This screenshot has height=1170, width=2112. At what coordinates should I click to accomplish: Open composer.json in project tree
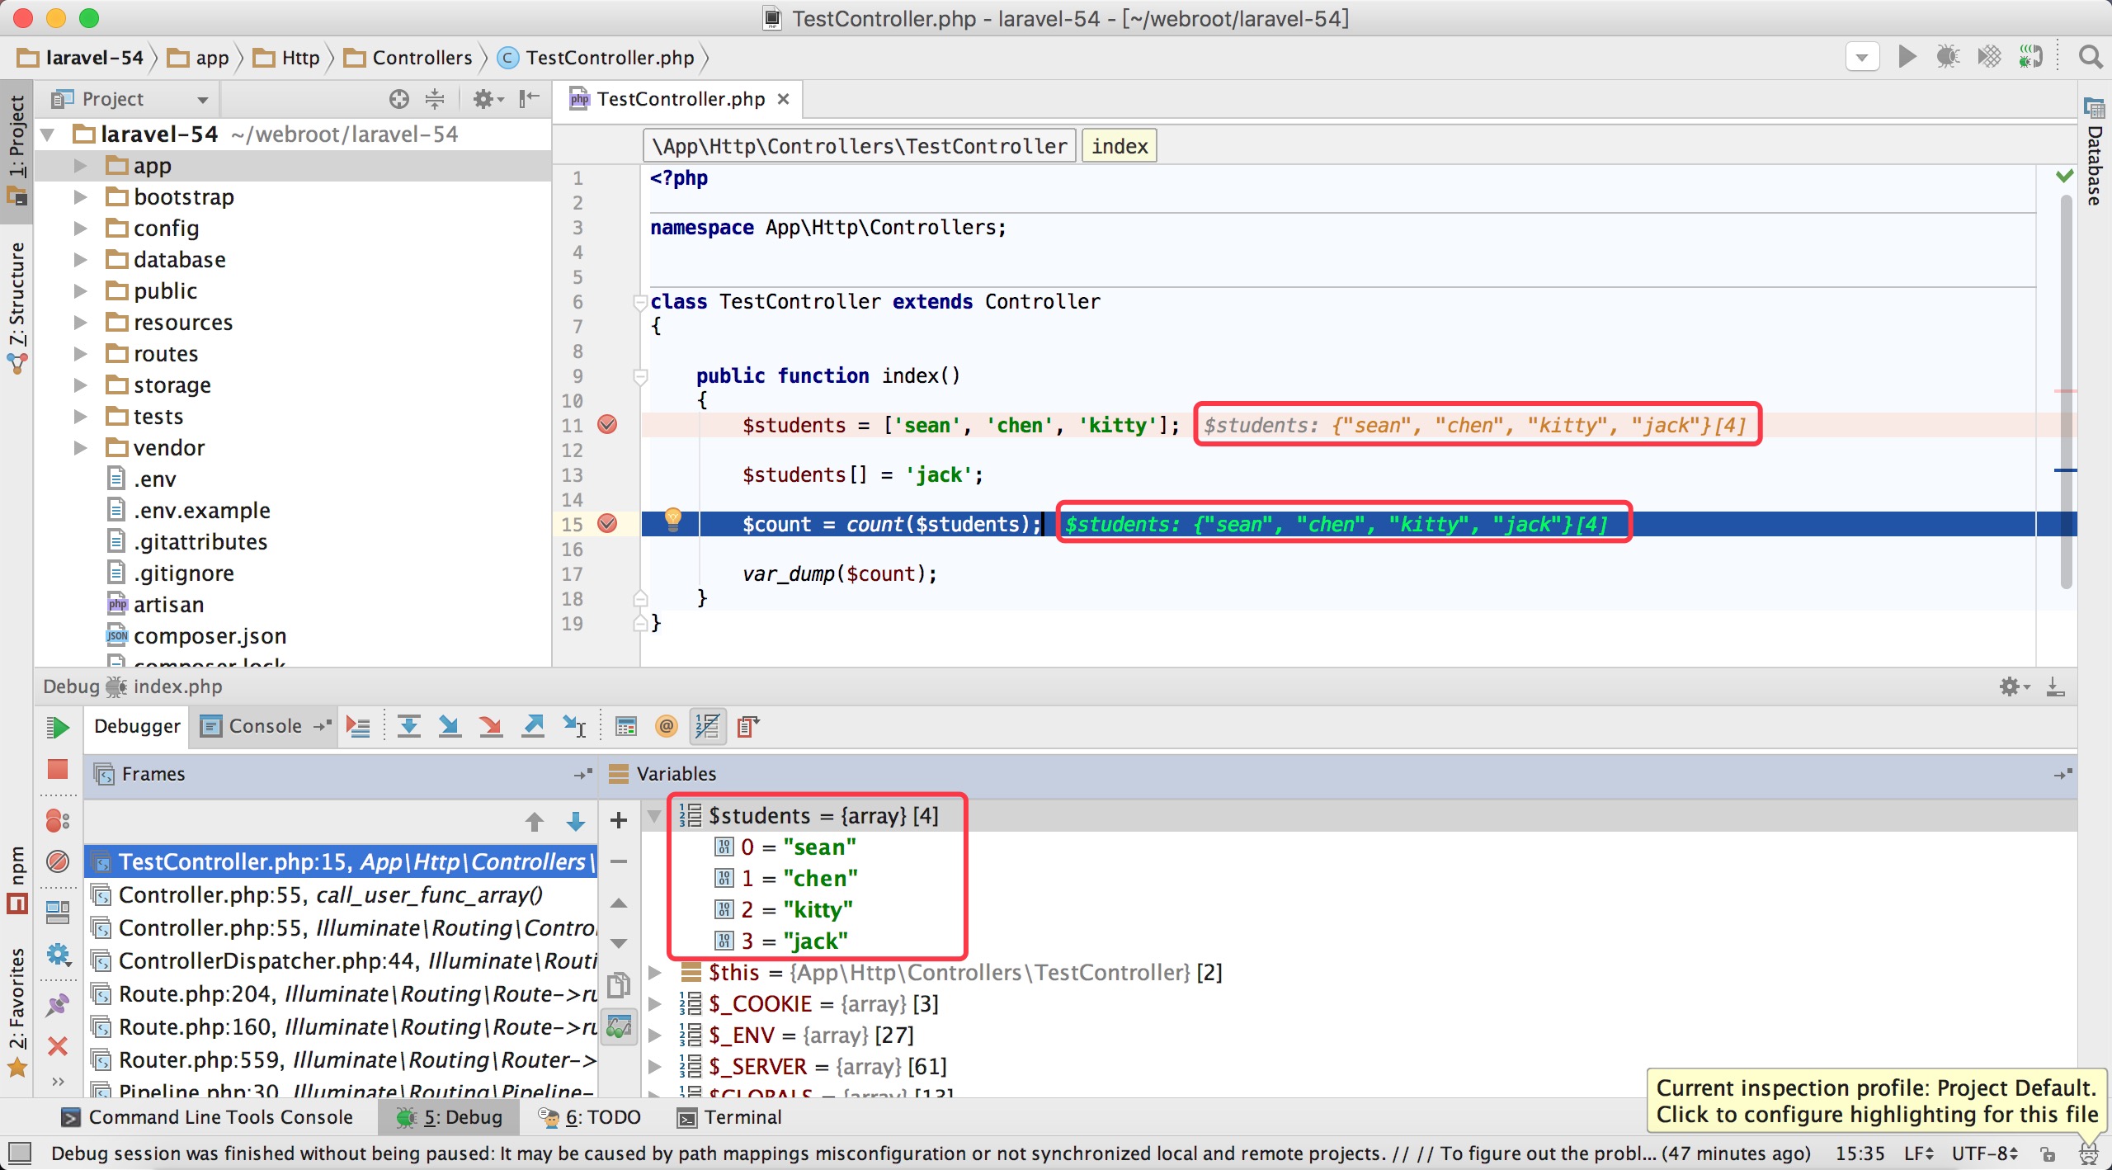click(210, 636)
